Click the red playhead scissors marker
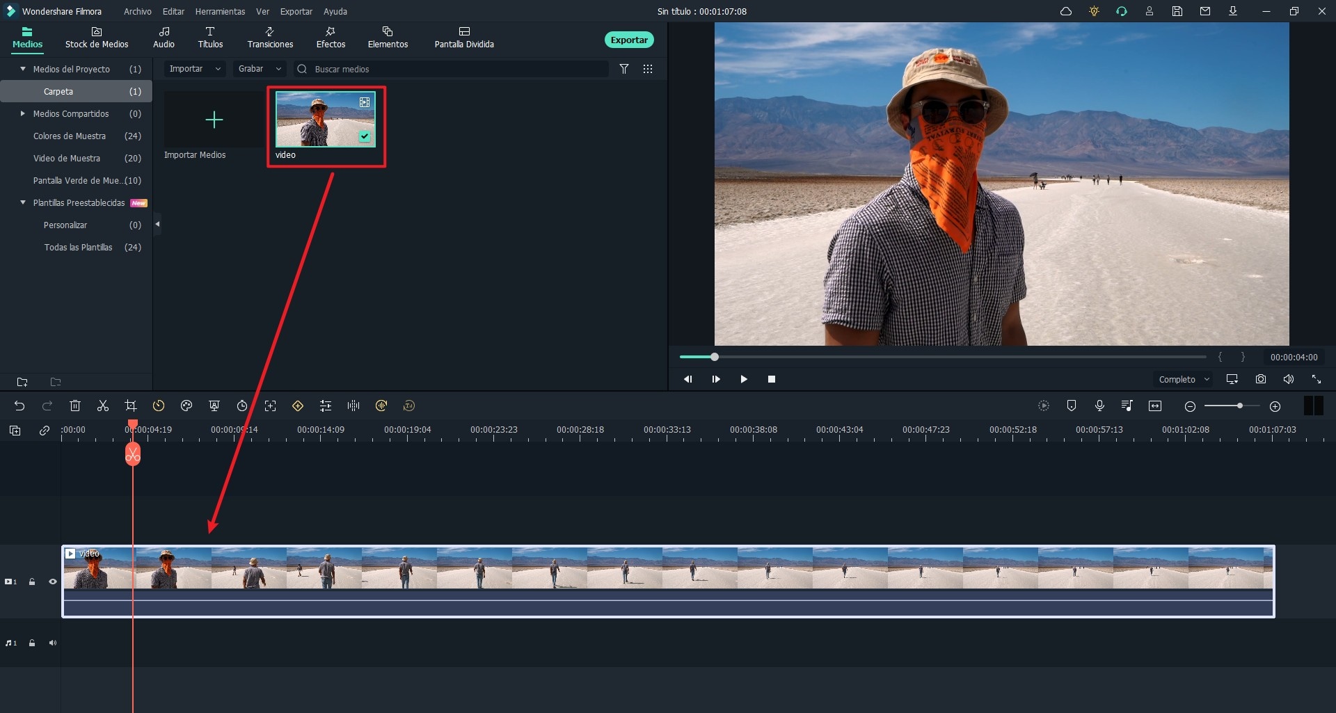This screenshot has height=713, width=1336. (x=132, y=455)
